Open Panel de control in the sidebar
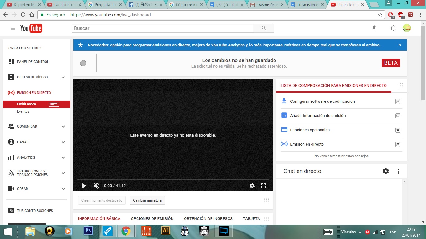426x239 pixels. pos(33,62)
